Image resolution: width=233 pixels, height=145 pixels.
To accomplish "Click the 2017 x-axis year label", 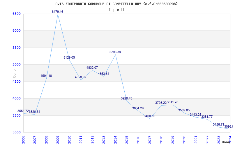I will coord(150,140).
